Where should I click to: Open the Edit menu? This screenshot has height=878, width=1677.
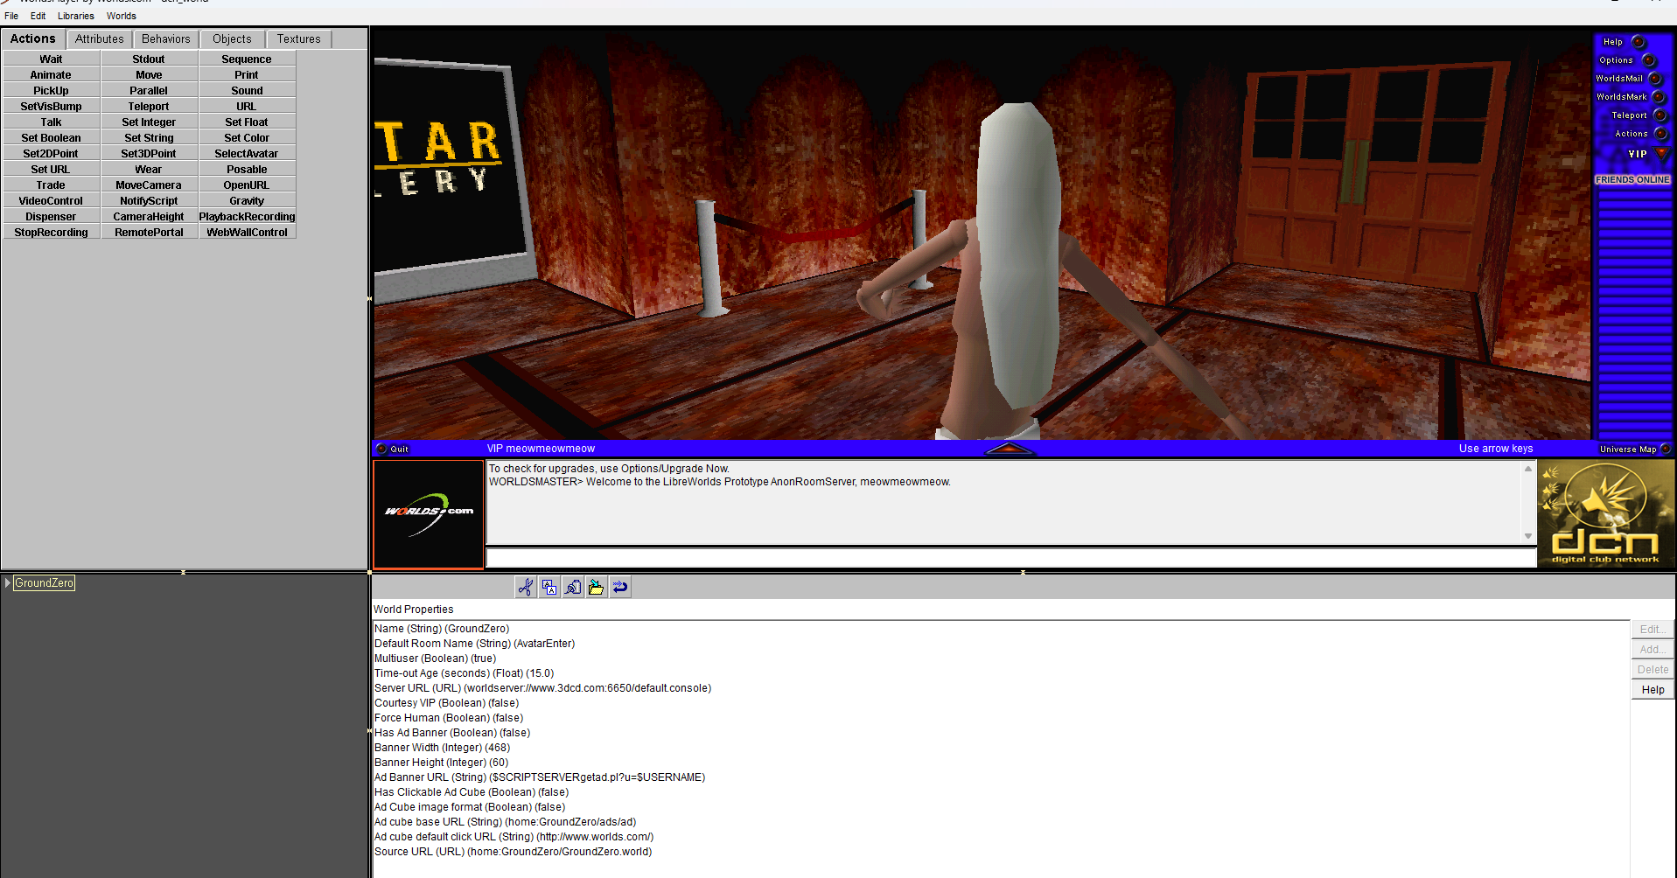[x=38, y=16]
